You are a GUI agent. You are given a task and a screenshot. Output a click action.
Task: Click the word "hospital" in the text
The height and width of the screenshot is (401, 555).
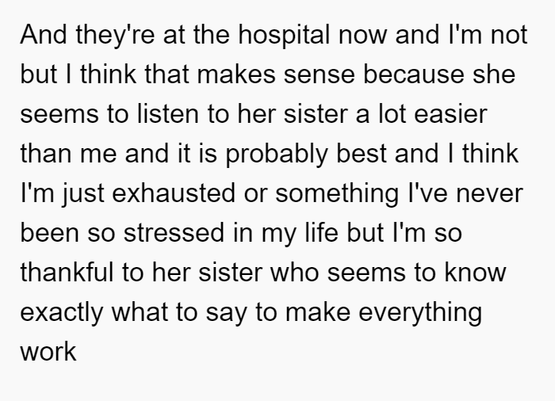[x=284, y=35]
